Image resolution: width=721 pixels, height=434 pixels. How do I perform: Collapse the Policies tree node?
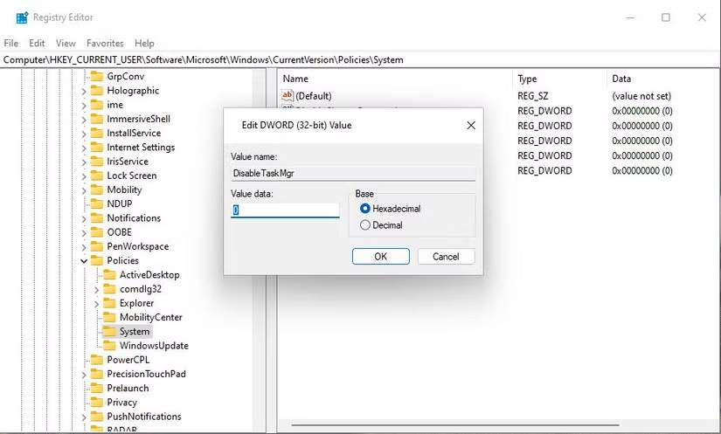click(x=84, y=261)
